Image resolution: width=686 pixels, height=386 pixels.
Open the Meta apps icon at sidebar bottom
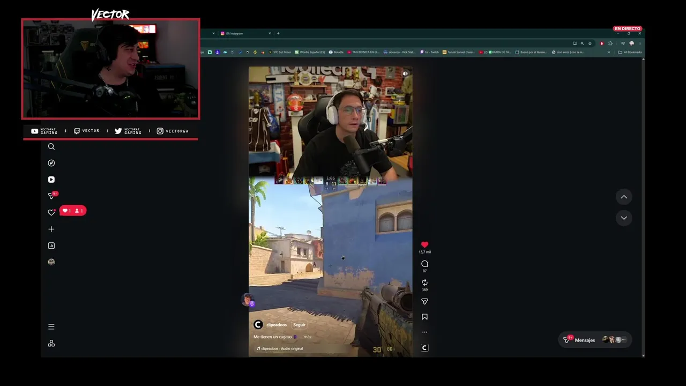click(x=51, y=343)
